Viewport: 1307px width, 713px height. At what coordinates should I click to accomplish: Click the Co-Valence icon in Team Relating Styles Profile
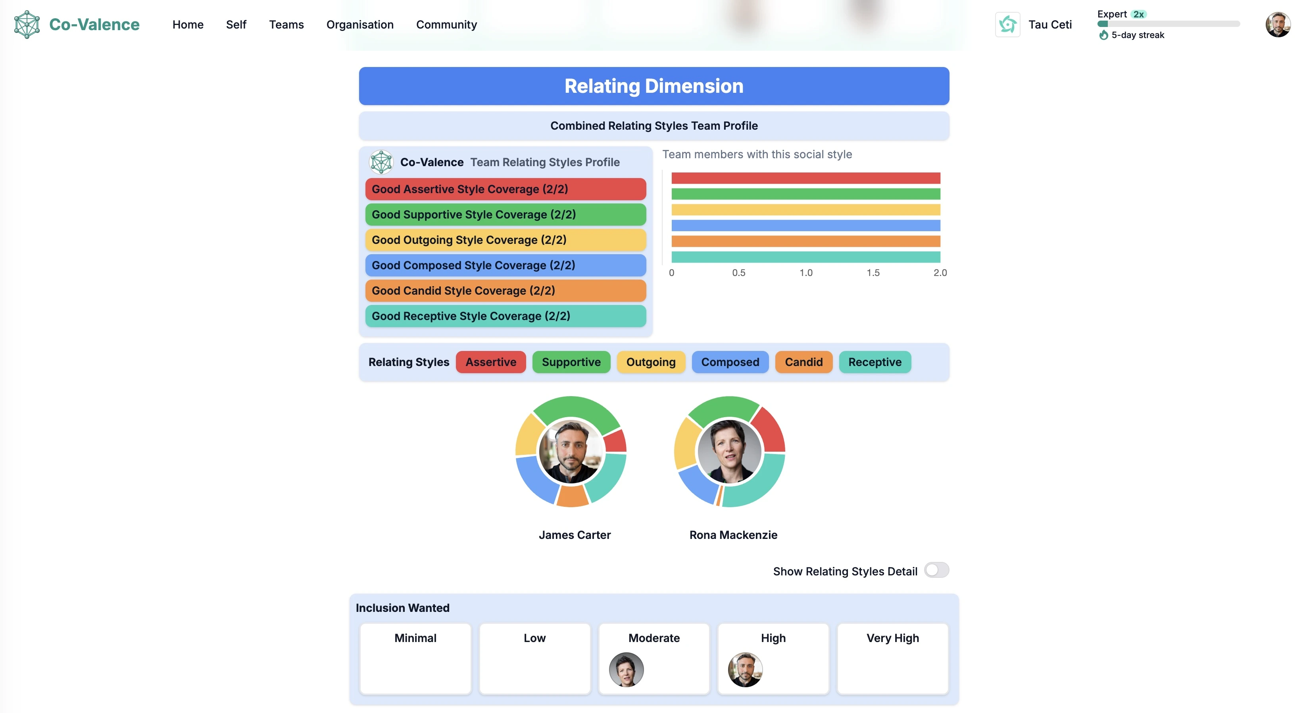(x=381, y=162)
